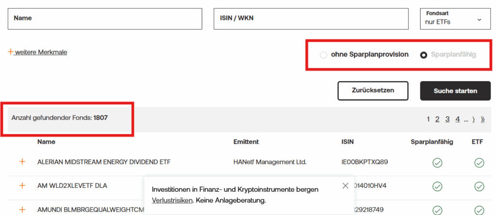Select the ohne Sparplanprovision radio button

click(x=324, y=55)
